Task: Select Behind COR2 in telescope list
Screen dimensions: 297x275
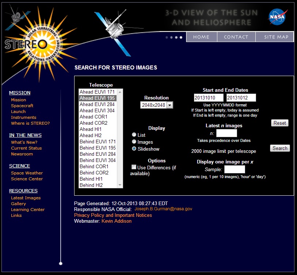Action: coord(94,173)
